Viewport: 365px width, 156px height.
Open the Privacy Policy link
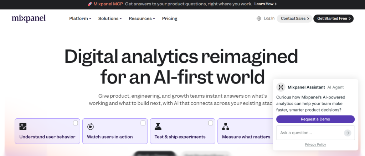(x=315, y=145)
